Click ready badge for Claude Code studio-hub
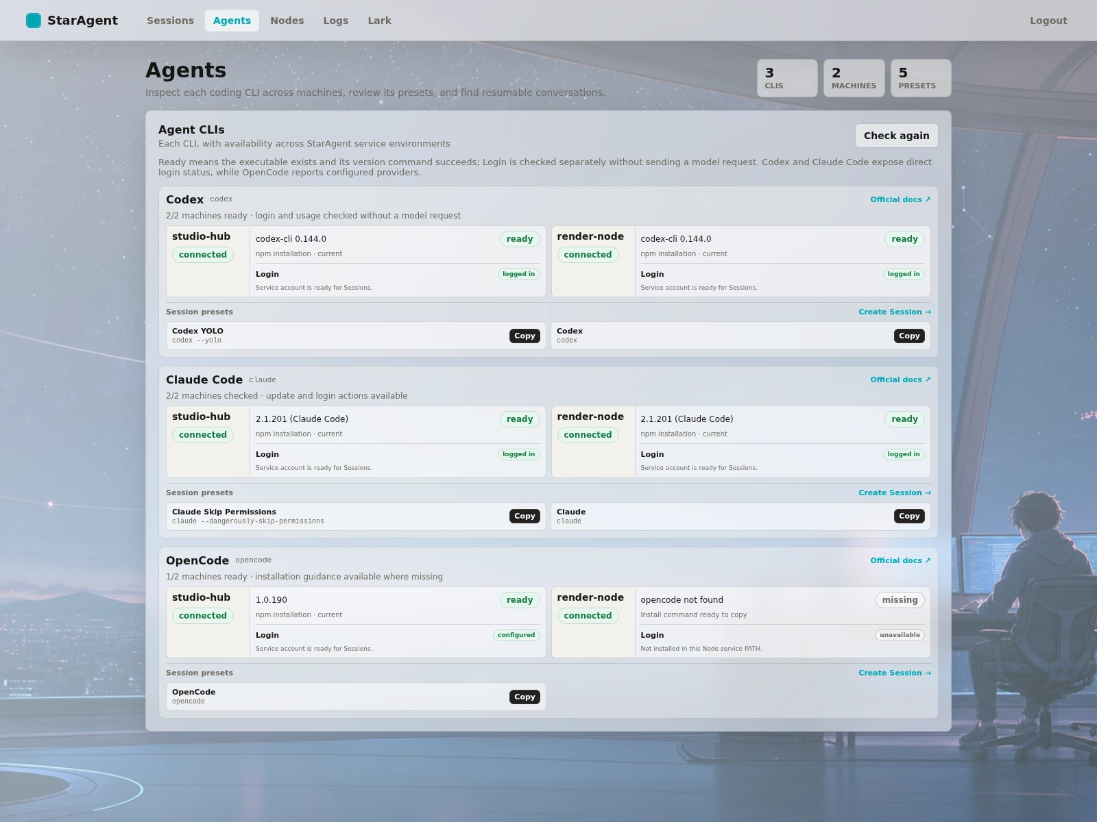This screenshot has width=1097, height=822. point(520,419)
